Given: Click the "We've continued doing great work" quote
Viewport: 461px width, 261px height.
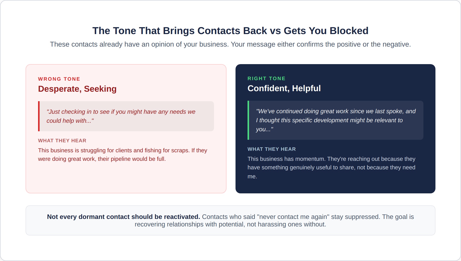Looking at the screenshot, I should [x=335, y=120].
